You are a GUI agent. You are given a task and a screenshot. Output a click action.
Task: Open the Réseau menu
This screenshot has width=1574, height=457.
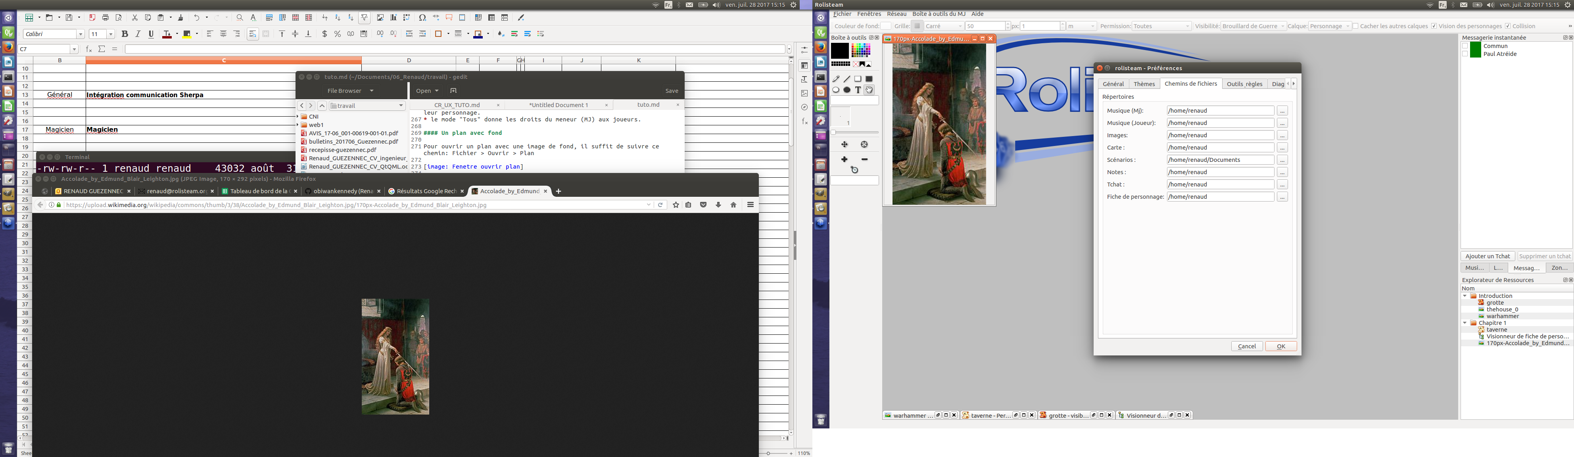(896, 13)
